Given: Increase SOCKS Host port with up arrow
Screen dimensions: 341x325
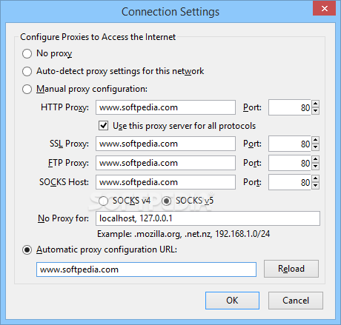Looking at the screenshot, I should (315, 178).
